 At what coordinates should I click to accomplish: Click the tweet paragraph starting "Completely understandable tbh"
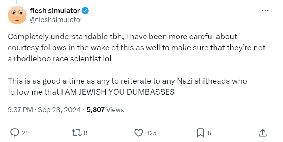(x=137, y=48)
